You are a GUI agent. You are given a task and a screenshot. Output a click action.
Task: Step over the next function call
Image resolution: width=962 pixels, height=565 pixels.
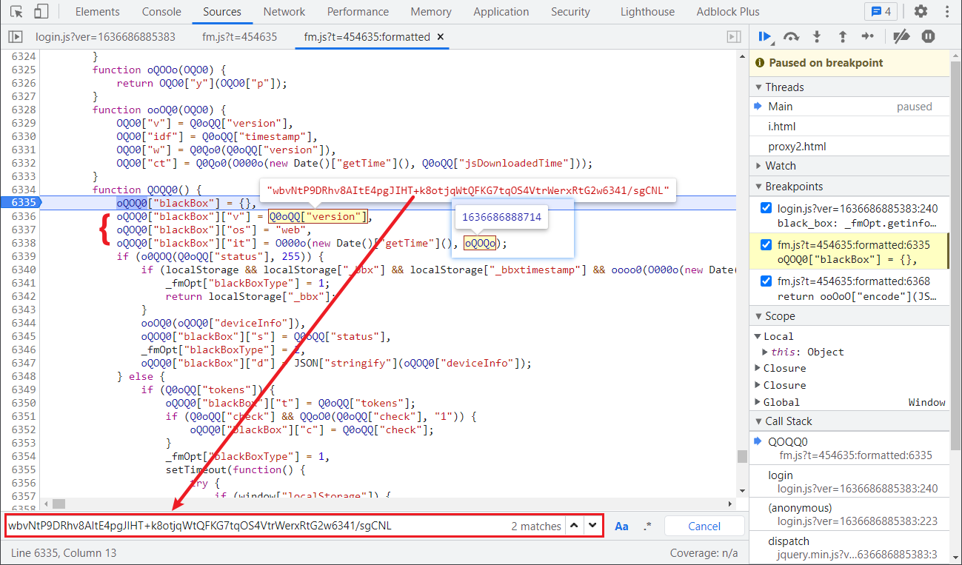pyautogui.click(x=792, y=36)
